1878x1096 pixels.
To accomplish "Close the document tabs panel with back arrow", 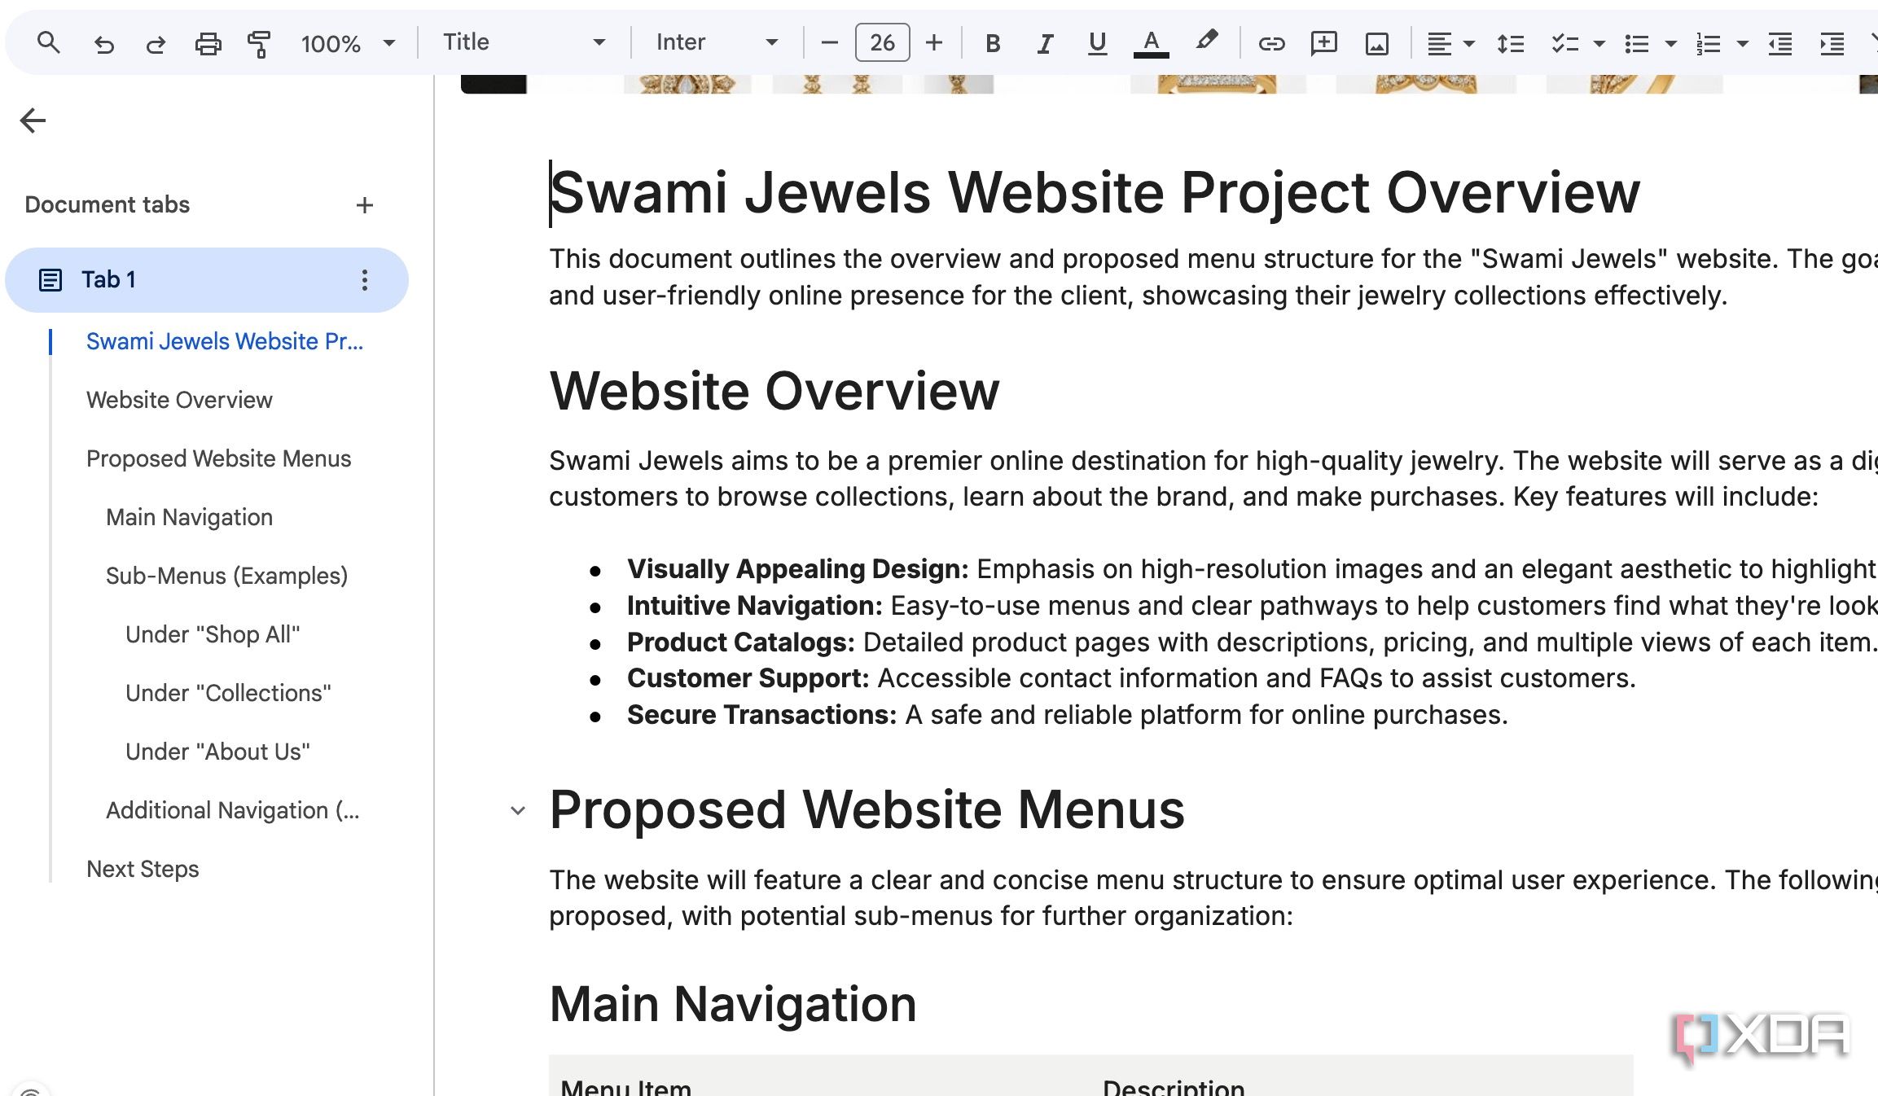I will click(33, 121).
